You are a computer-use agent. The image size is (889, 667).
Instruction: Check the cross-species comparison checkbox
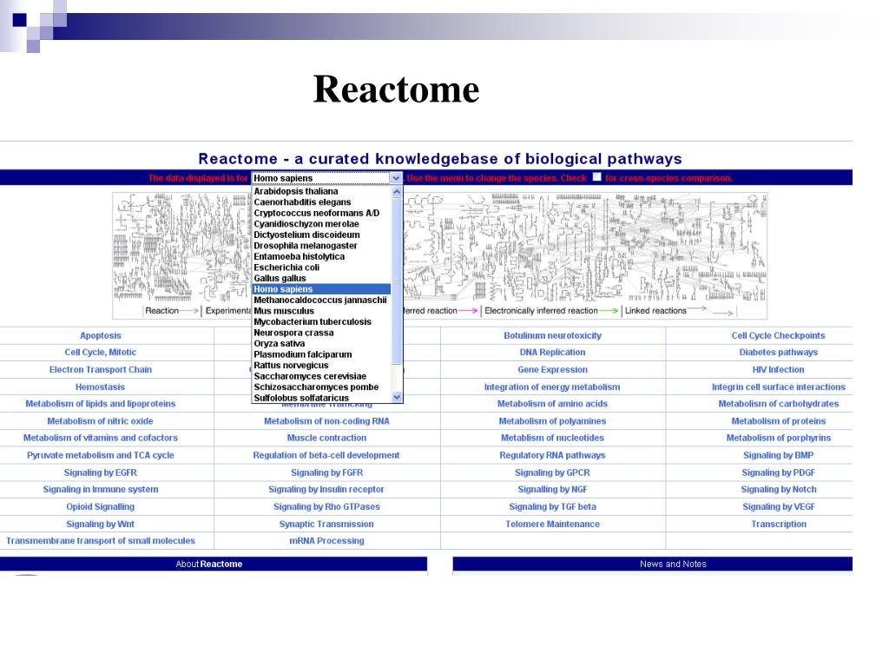pyautogui.click(x=596, y=177)
